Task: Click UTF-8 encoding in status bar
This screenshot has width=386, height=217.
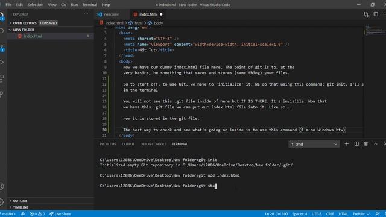Action: click(317, 214)
